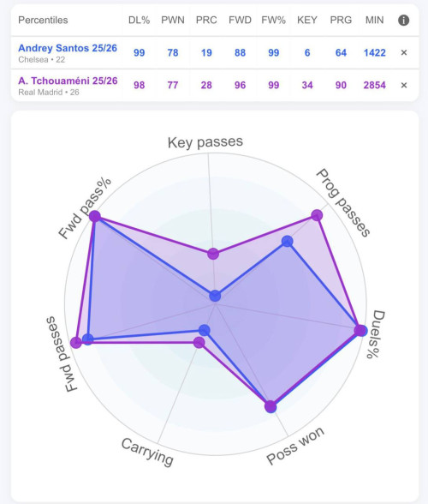Screen dimensions: 428x504
Task: Select purple Prog passes data point
Action: (317, 215)
